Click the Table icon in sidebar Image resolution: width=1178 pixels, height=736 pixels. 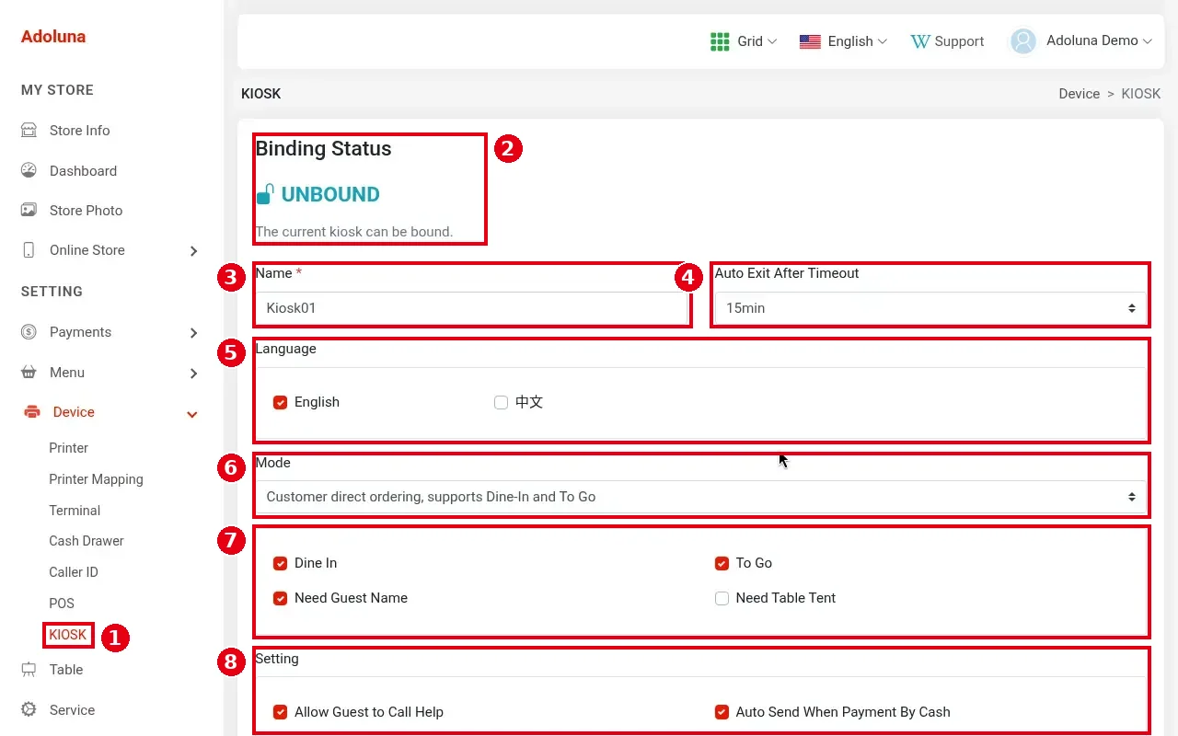29,670
